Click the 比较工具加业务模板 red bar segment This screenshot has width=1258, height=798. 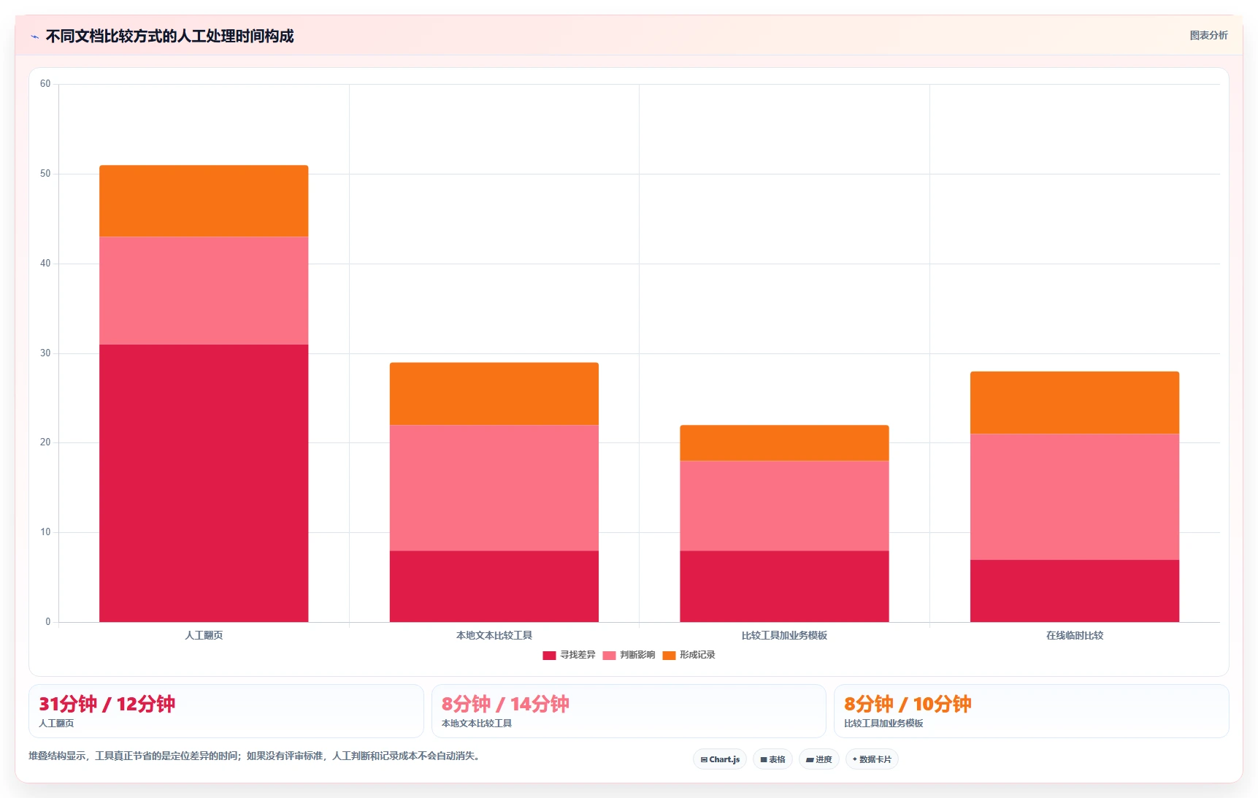(784, 586)
